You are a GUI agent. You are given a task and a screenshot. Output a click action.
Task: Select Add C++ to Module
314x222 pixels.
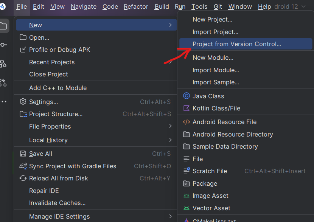(x=96, y=88)
